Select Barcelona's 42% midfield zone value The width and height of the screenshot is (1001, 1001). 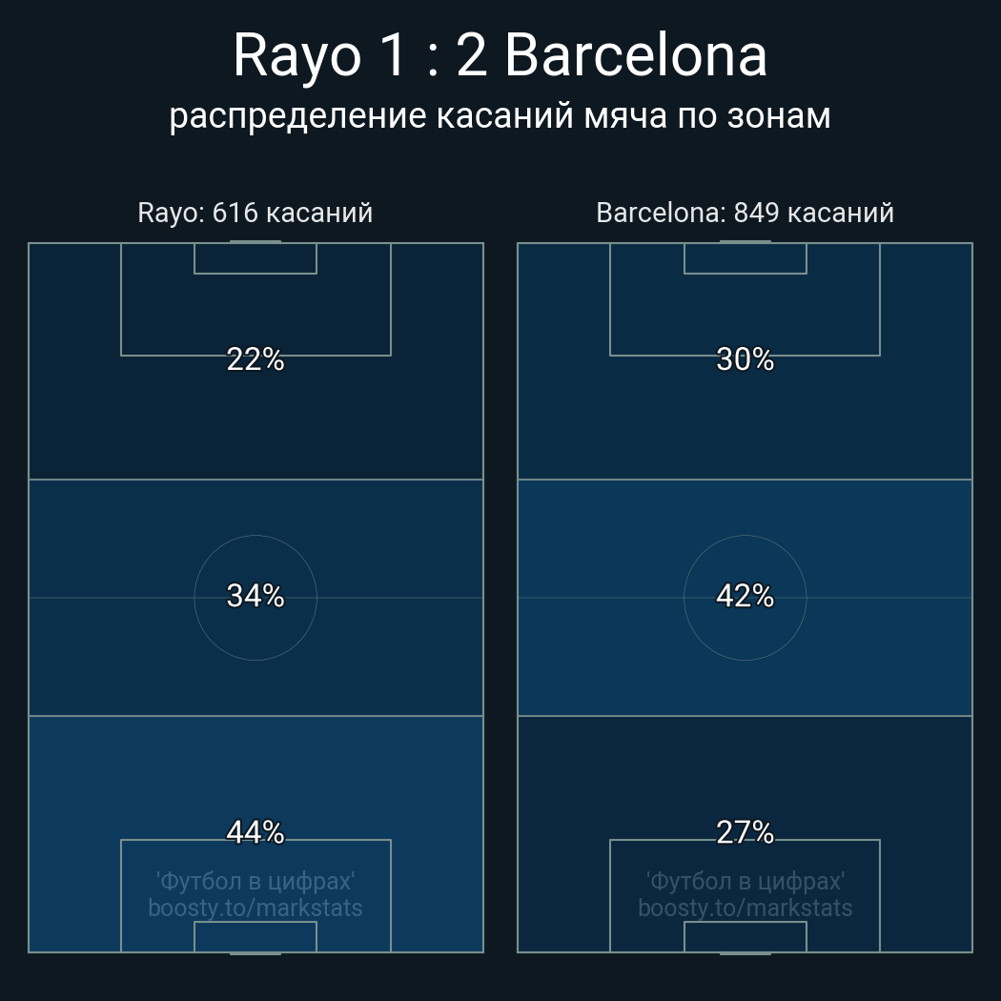(745, 596)
